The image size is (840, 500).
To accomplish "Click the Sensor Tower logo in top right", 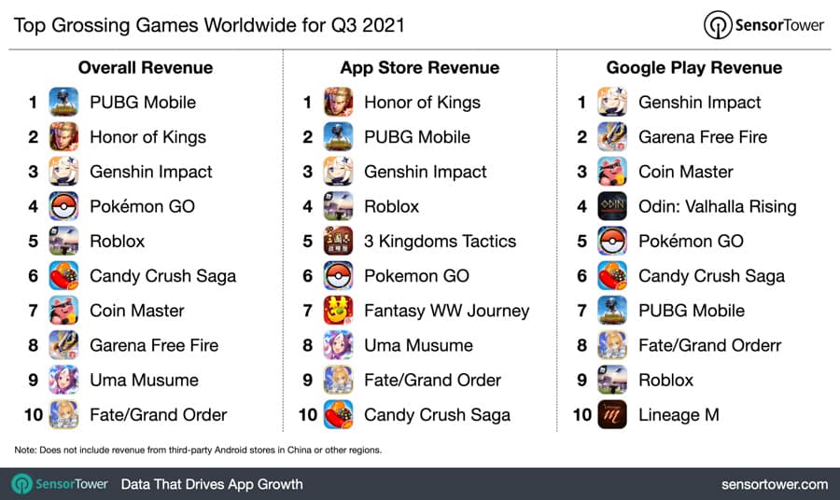I will point(765,23).
